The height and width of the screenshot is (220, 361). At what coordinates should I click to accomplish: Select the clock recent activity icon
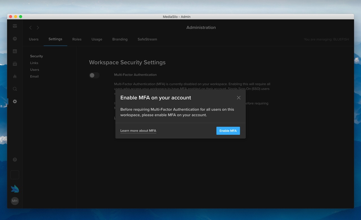[x=15, y=38]
